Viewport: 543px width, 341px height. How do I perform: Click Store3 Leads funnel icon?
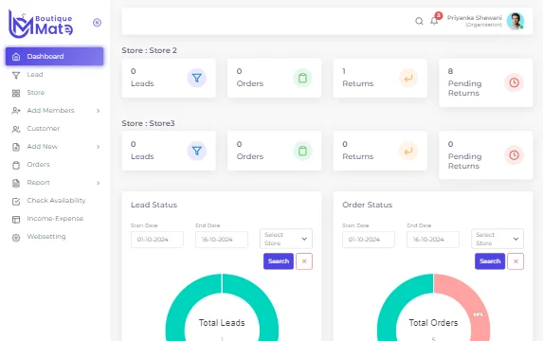pos(197,151)
